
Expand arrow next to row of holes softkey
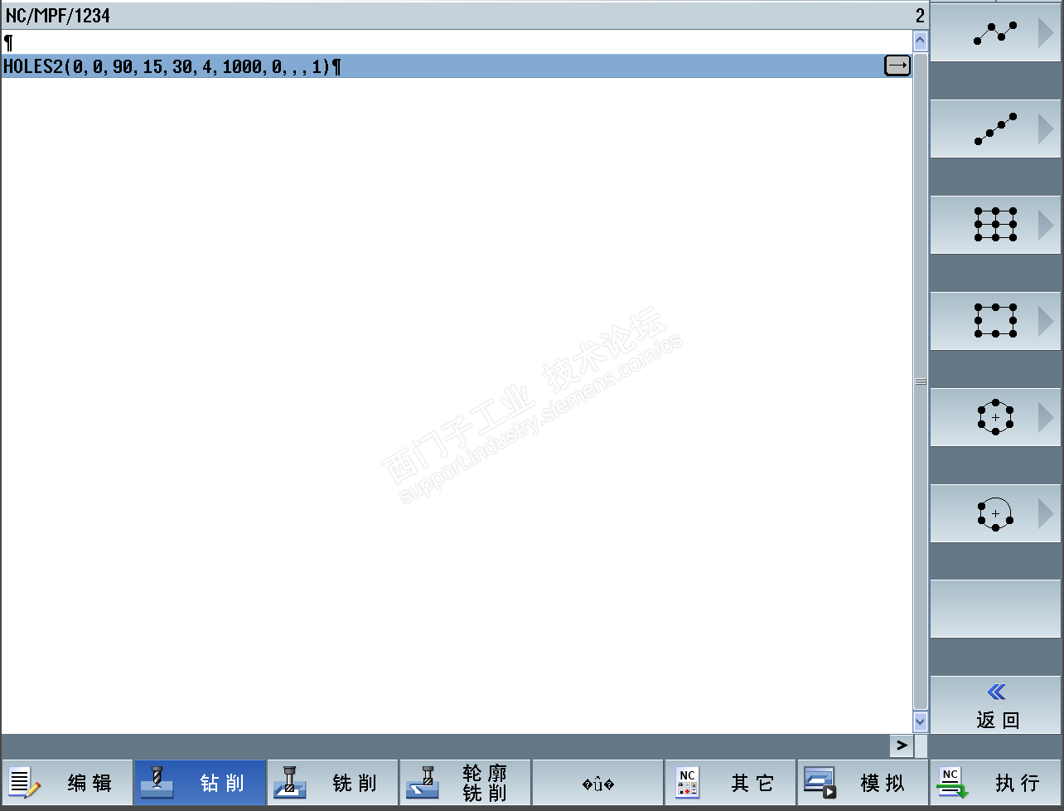click(1046, 129)
